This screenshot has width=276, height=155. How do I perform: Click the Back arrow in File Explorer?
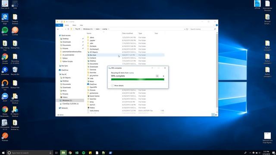tap(58, 29)
